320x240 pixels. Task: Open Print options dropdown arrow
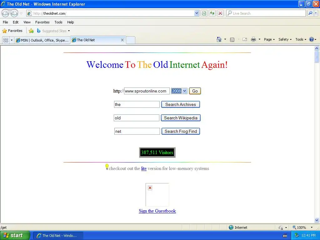coord(259,39)
